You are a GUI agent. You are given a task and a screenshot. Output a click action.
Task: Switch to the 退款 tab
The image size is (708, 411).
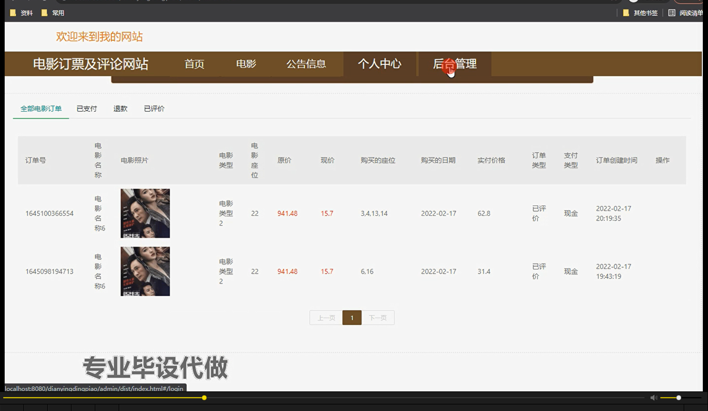[x=120, y=108]
